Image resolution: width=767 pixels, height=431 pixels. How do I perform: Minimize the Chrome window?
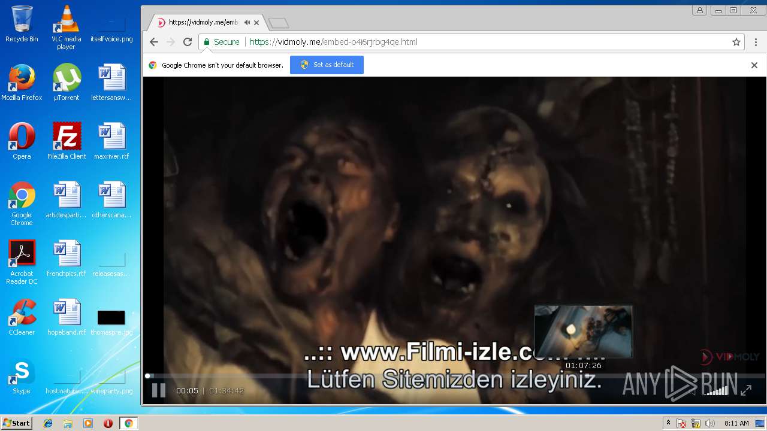point(717,10)
